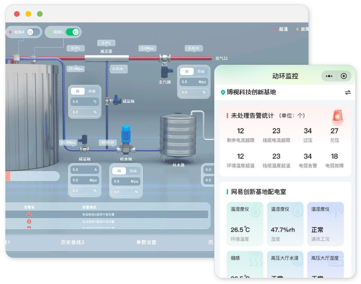Turn on the 电热4 power switch
Screen dimensions: 361x284
pos(32,32)
